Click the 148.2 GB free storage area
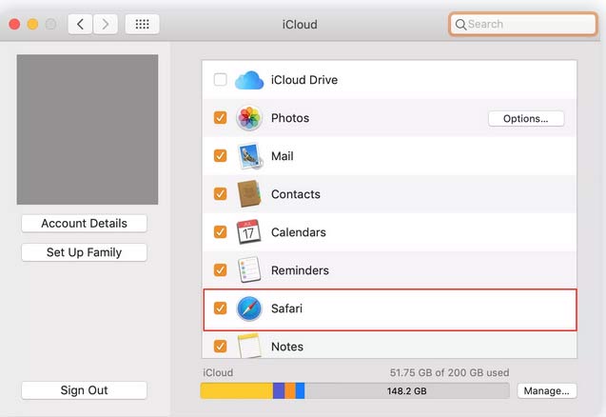The width and height of the screenshot is (606, 417). 407,390
